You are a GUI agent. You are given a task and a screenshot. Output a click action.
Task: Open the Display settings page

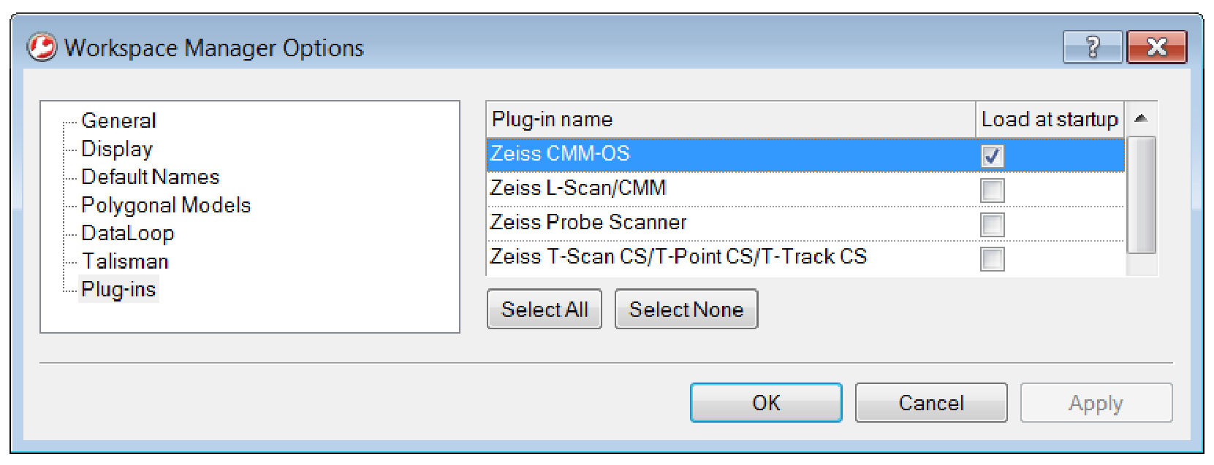[x=115, y=149]
